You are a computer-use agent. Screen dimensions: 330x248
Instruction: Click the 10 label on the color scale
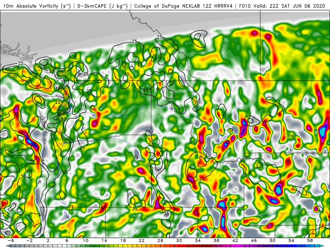pos(85,241)
